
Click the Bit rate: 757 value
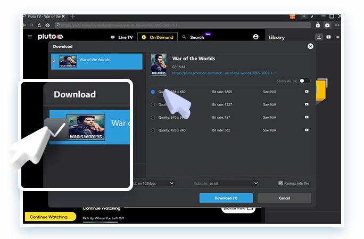click(x=221, y=117)
